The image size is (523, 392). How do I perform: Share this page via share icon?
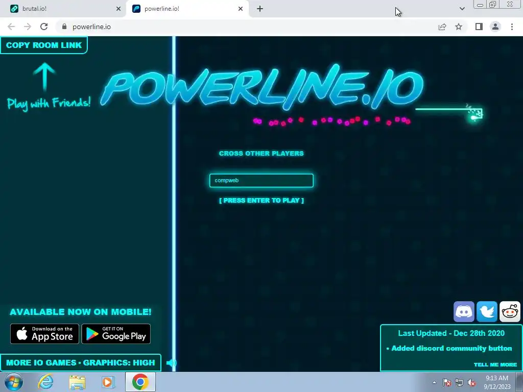[x=442, y=27]
